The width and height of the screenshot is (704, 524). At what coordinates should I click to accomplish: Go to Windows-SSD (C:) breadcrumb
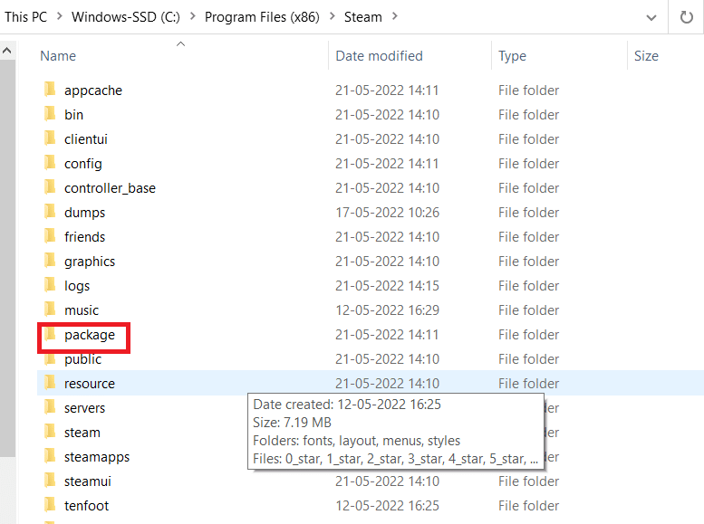click(x=126, y=17)
